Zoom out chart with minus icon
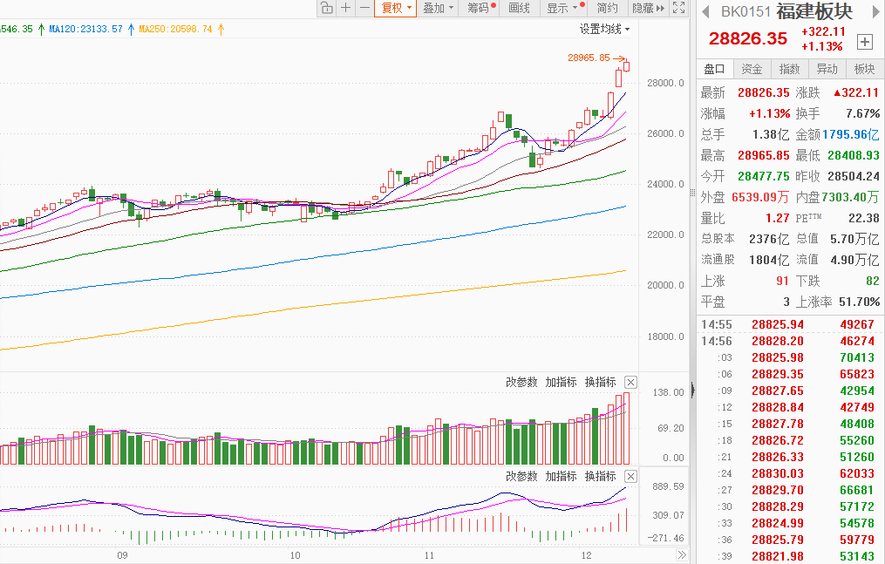Screen dimensions: 885x564 [x=364, y=8]
